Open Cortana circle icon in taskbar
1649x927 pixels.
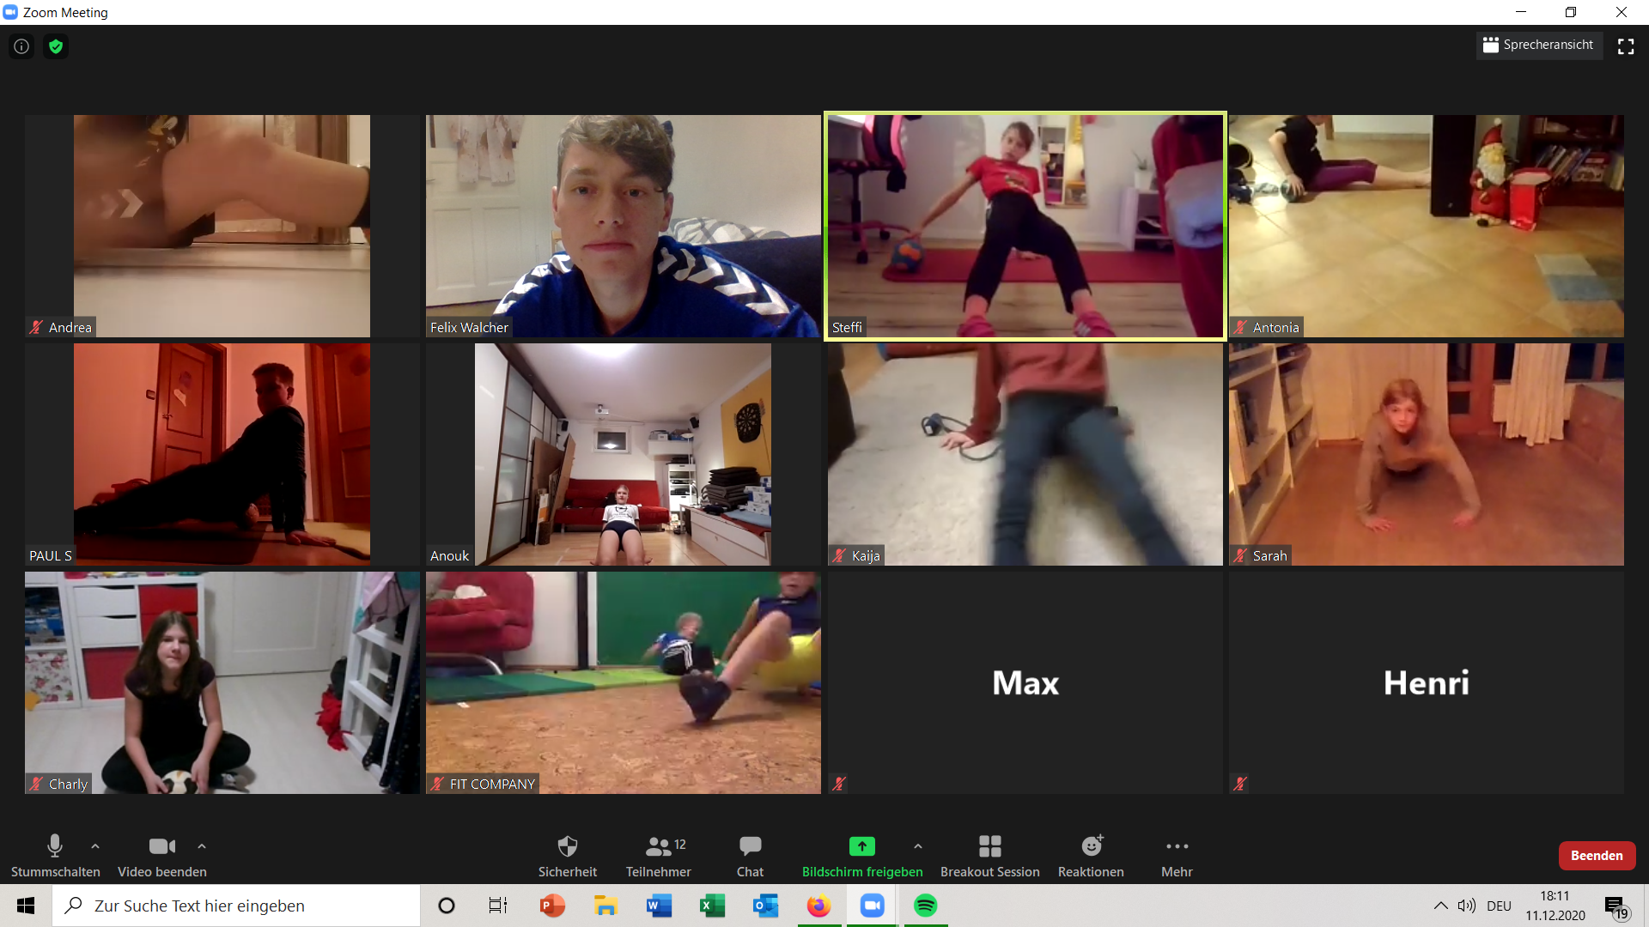(x=447, y=906)
